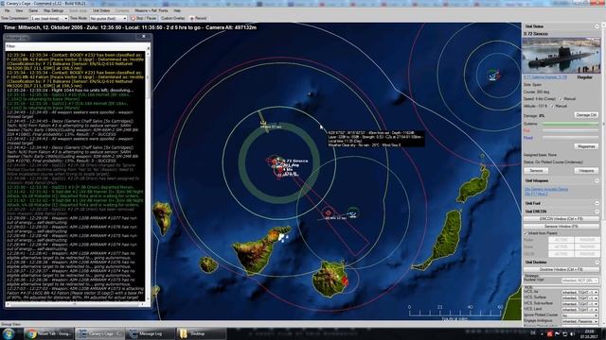Click the white unit cluster near Tenerife
Image resolution: width=606 pixels, height=340 pixels.
click(284, 237)
